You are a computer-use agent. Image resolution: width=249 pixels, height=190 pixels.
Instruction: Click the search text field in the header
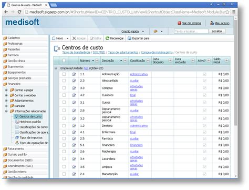click(x=191, y=31)
